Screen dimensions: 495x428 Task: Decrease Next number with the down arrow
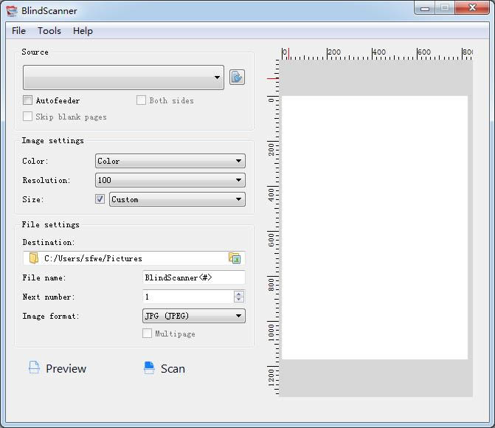click(x=239, y=300)
